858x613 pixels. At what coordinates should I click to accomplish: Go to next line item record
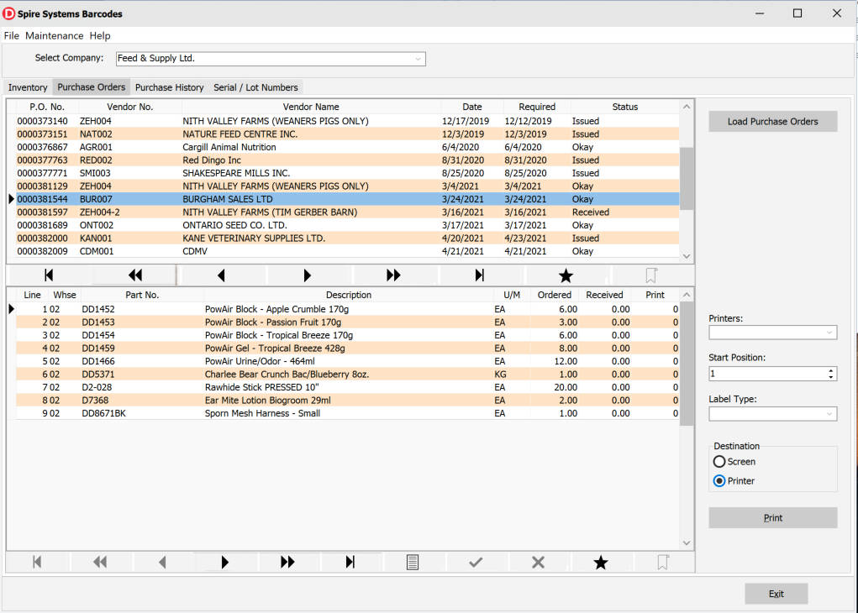coord(224,562)
